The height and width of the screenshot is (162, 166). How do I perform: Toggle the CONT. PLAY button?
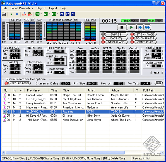point(145,42)
